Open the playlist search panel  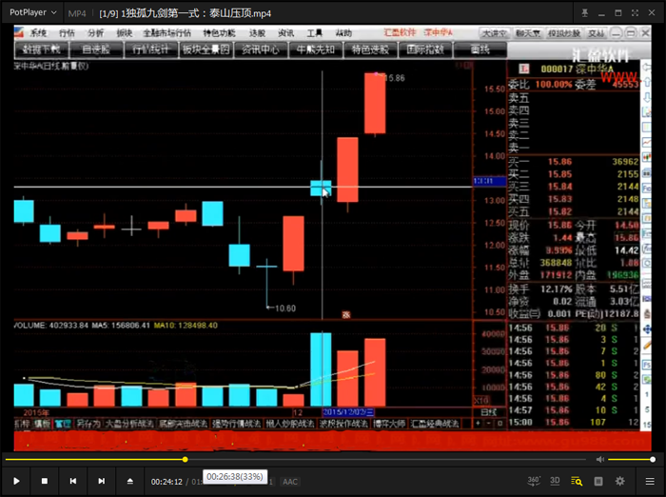[x=577, y=481]
